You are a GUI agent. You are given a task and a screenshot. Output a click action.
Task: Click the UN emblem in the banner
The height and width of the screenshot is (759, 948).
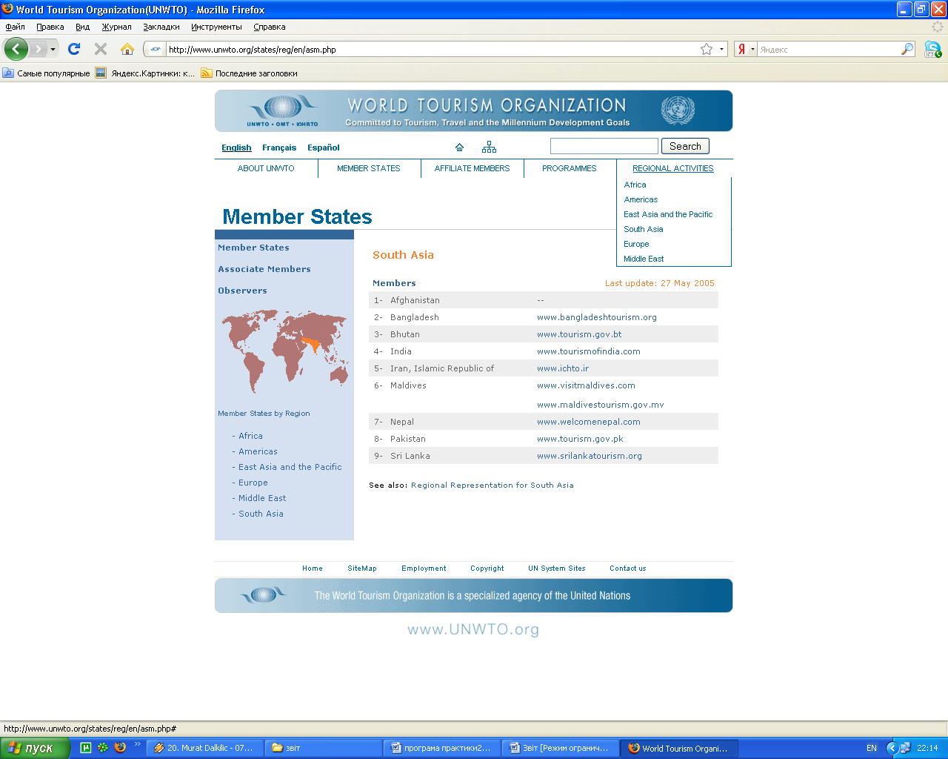(678, 110)
